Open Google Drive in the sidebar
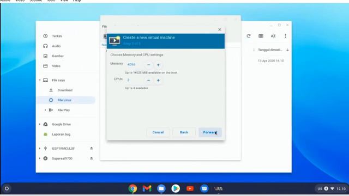Screen dimensions: 349x196 tap(61, 124)
